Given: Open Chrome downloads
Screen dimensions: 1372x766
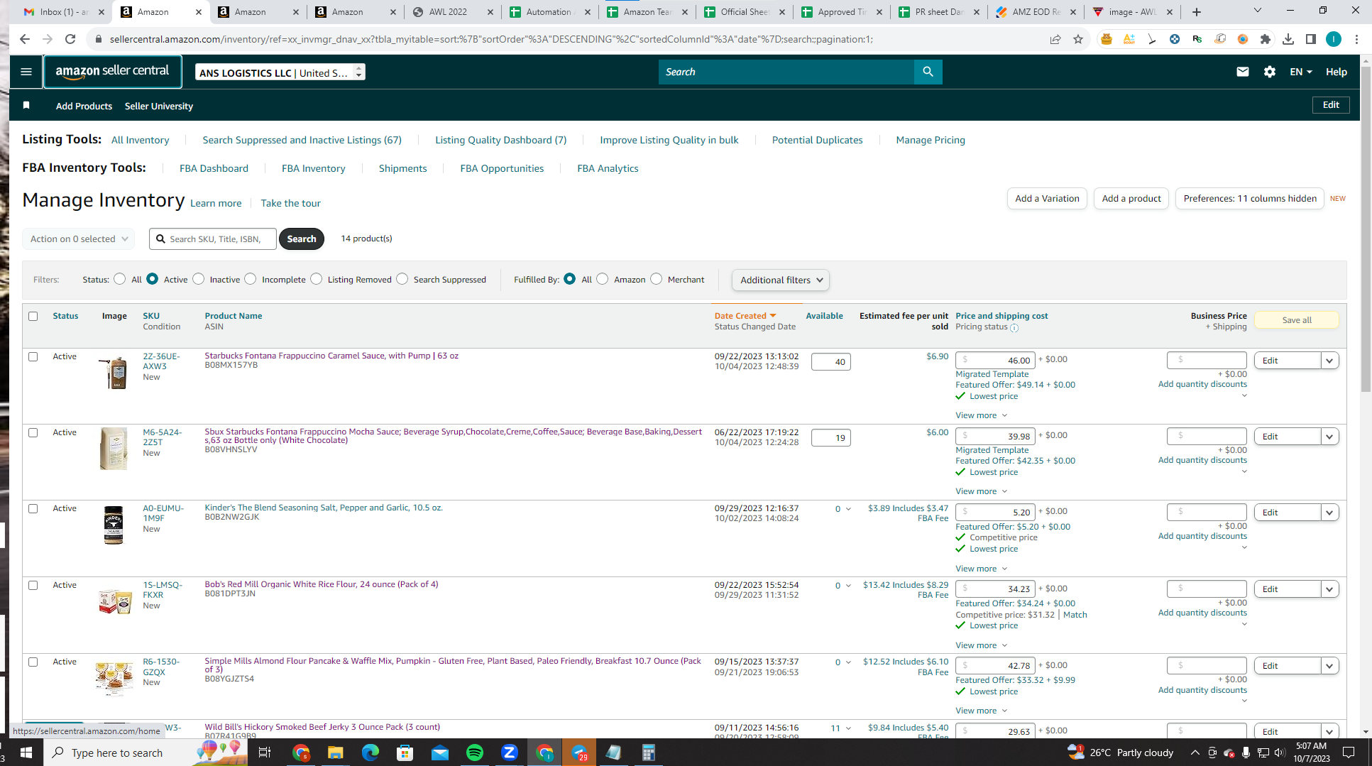Looking at the screenshot, I should (1288, 39).
